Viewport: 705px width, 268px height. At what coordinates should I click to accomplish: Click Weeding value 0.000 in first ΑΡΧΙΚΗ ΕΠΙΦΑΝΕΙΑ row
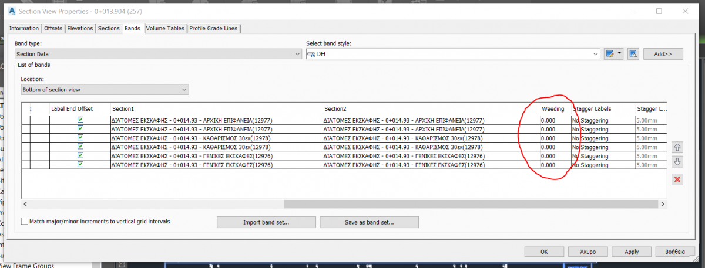click(x=555, y=120)
